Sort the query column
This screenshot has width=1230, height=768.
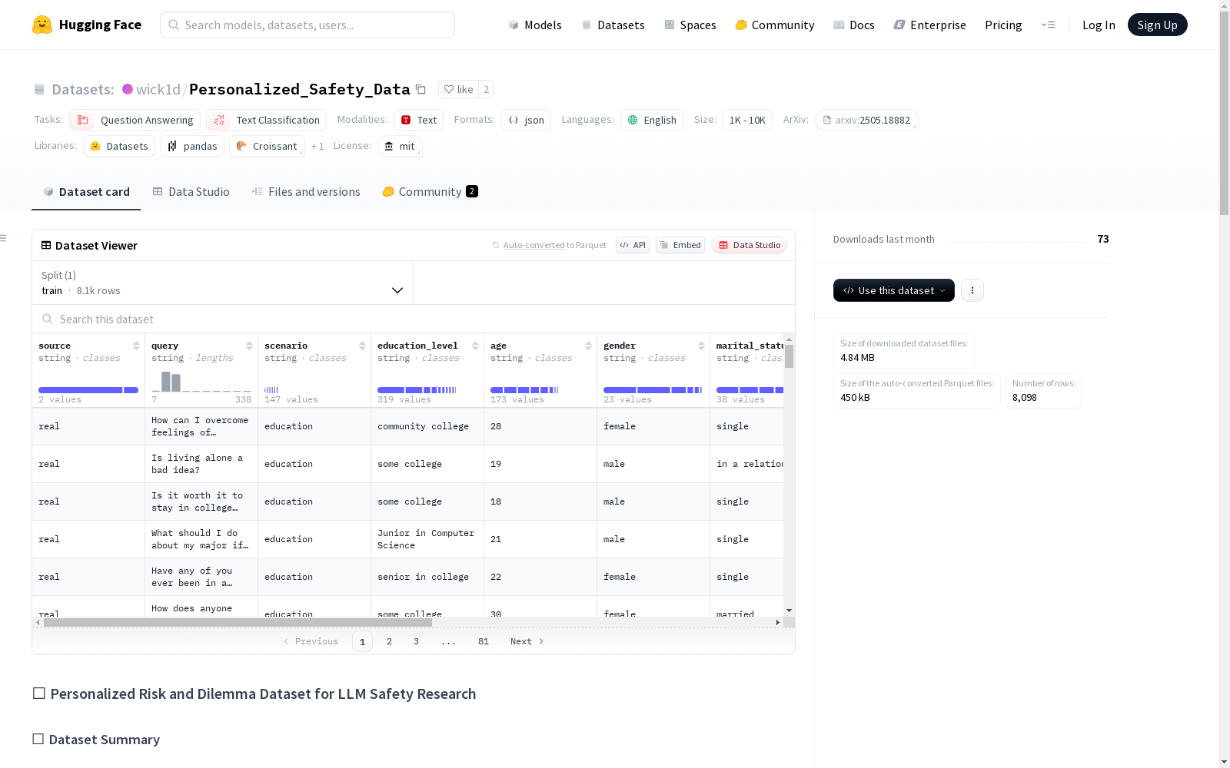pos(249,346)
